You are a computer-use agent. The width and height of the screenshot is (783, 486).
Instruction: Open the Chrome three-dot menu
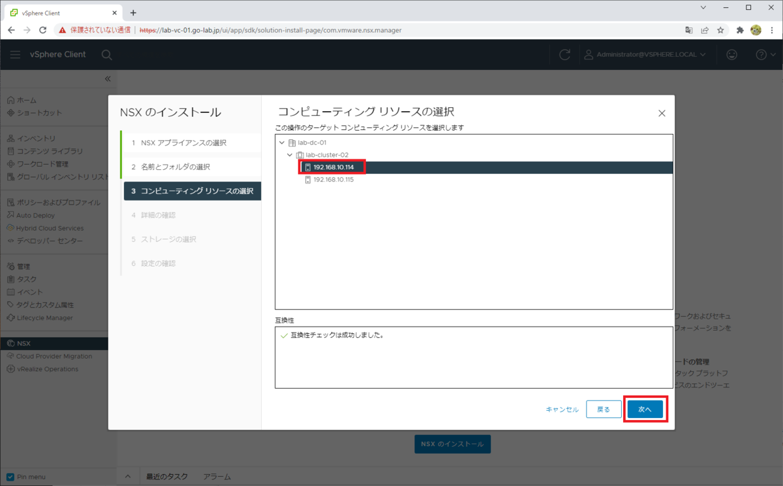[x=771, y=30]
